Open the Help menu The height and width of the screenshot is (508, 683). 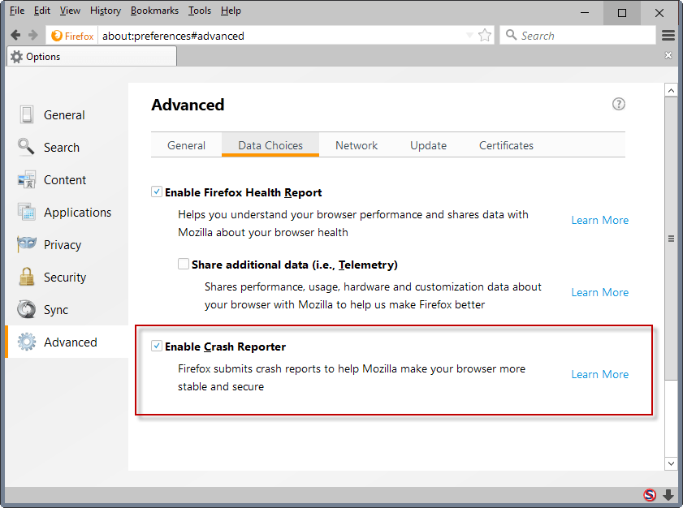pos(231,11)
